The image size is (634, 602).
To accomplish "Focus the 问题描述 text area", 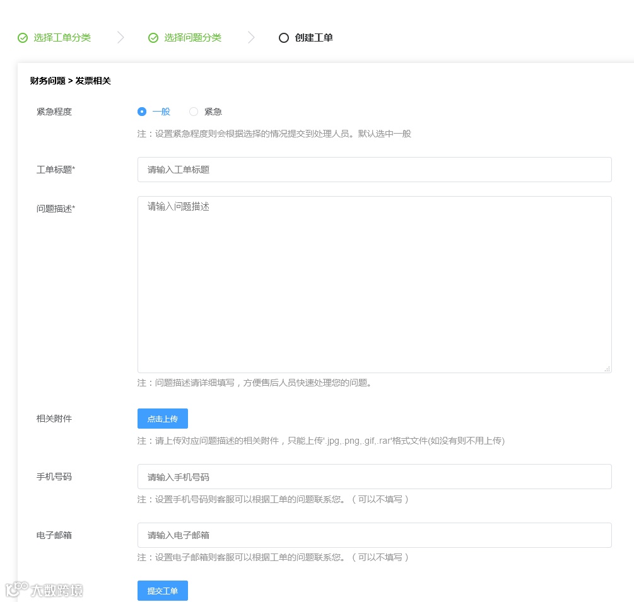I will [x=375, y=284].
